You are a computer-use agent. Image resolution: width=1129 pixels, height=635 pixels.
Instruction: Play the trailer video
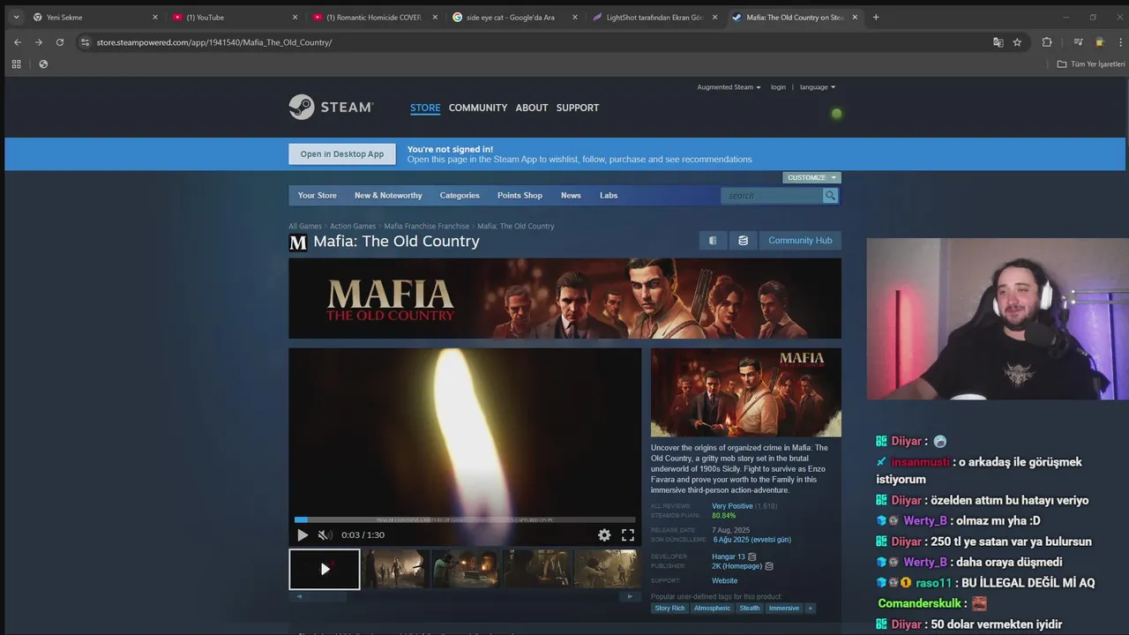[303, 535]
